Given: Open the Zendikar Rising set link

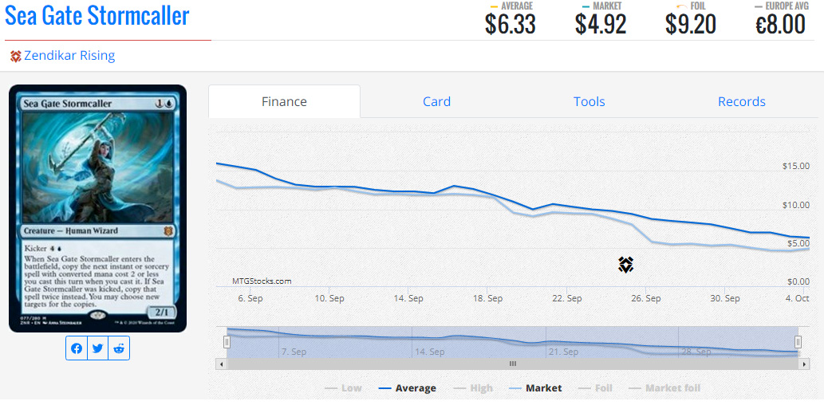Looking at the screenshot, I should pyautogui.click(x=69, y=56).
